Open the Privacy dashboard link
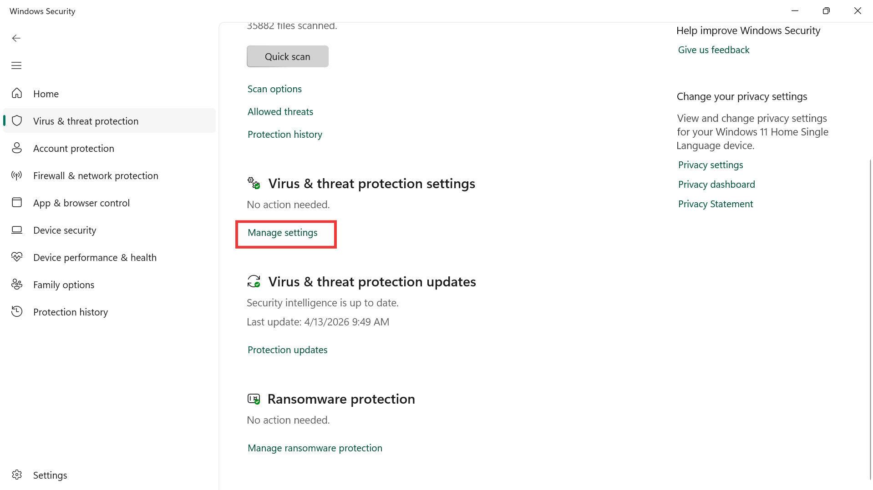 (x=716, y=185)
